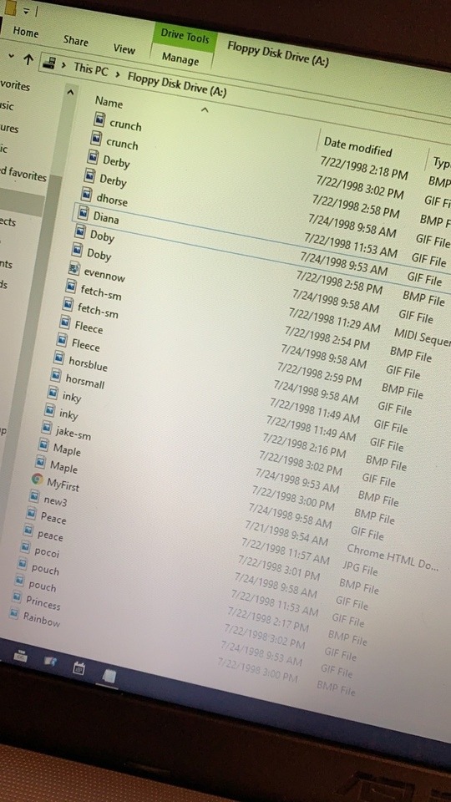
Task: Click the icon of the Derby BMP file
Action: pos(94,156)
